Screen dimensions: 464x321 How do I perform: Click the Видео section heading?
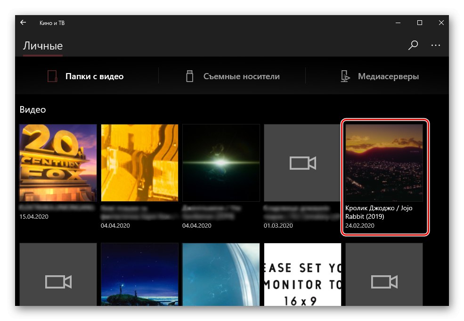pos(33,109)
